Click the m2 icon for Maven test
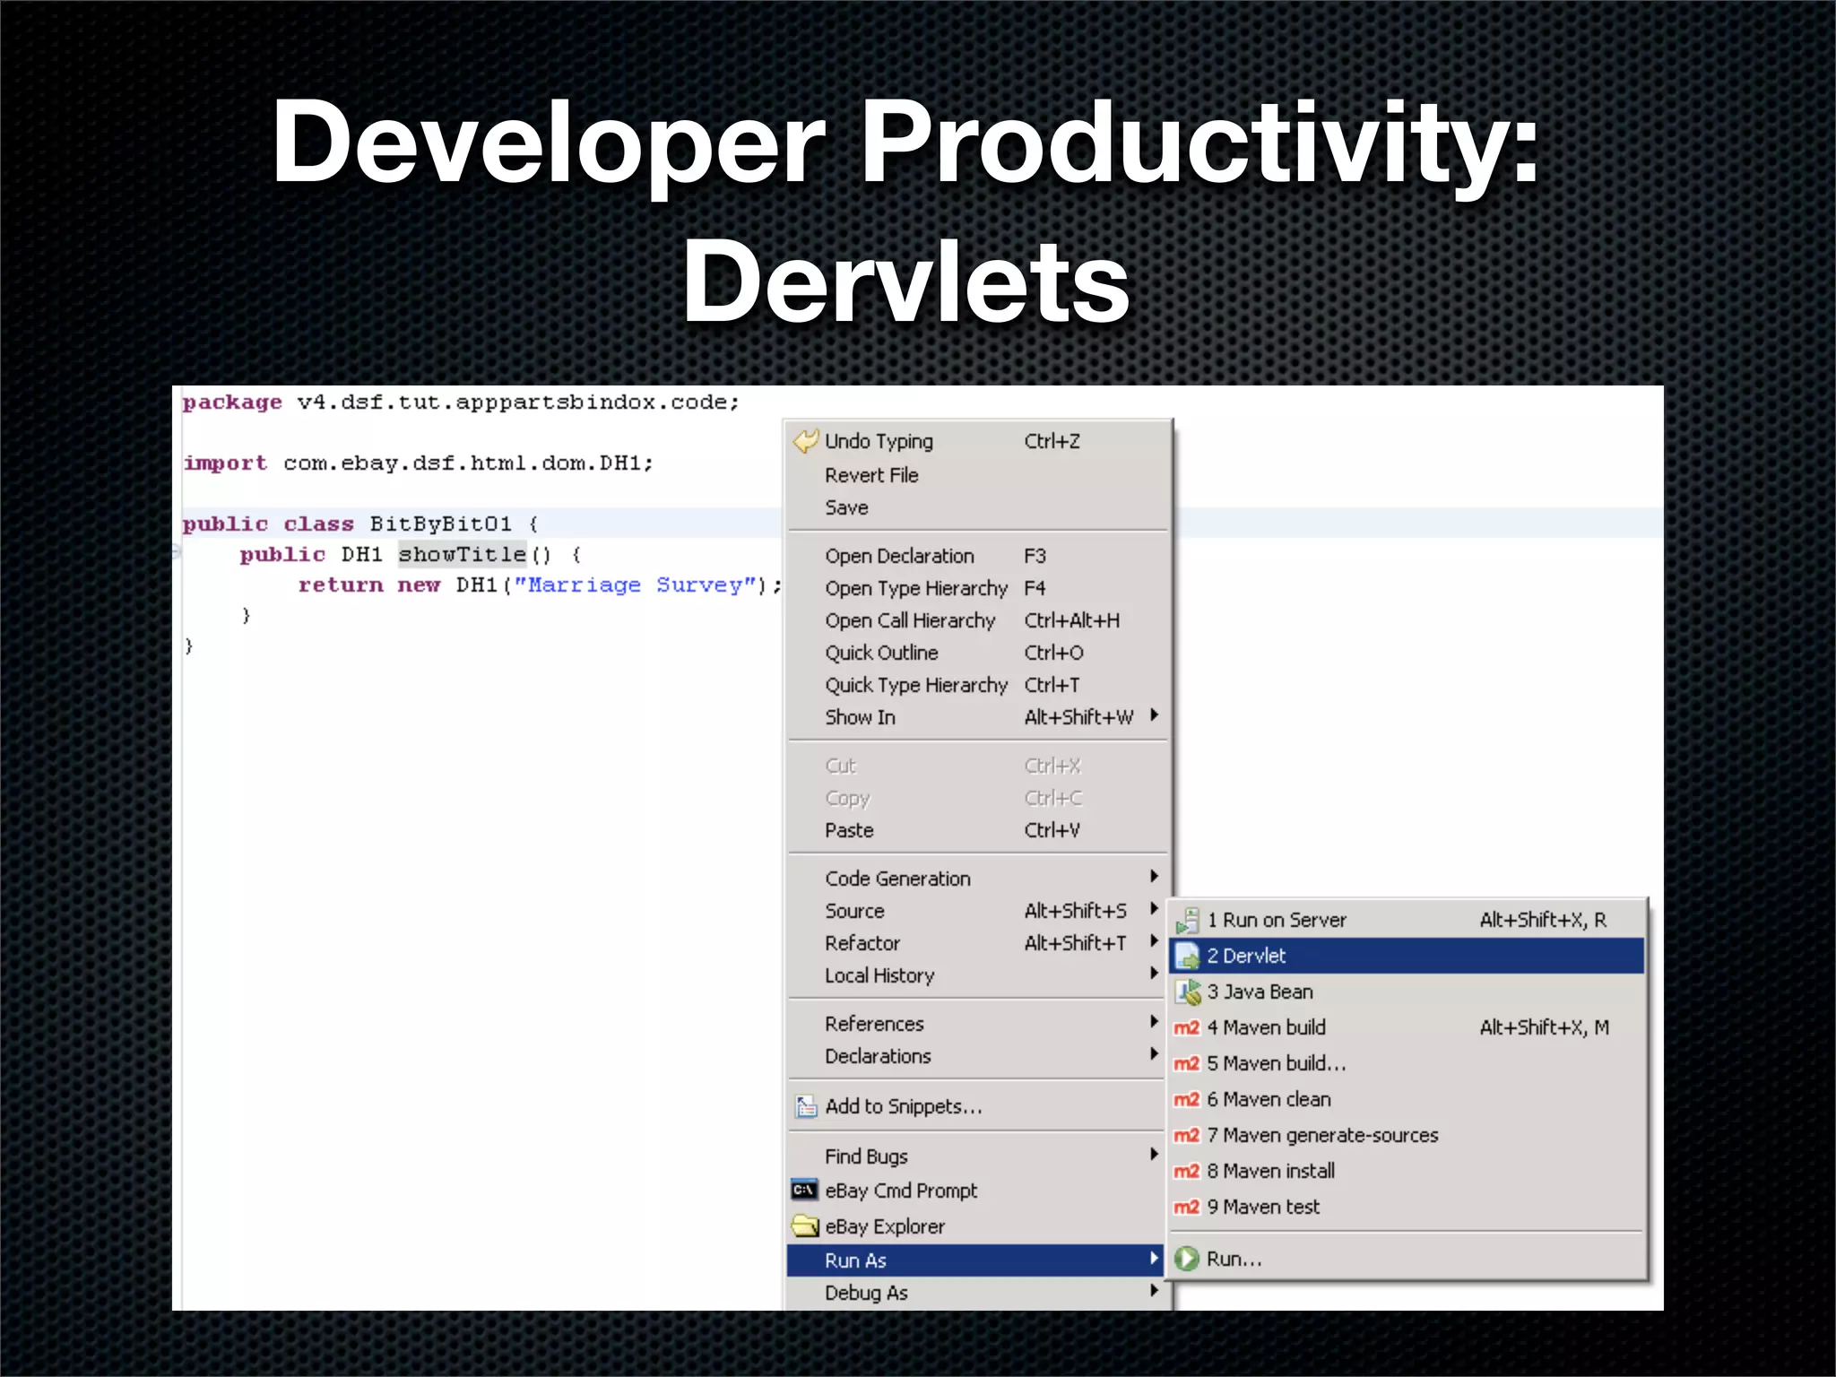This screenshot has width=1836, height=1377. pyautogui.click(x=1187, y=1207)
